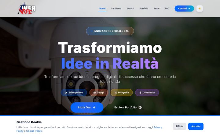Screen dimensions: 220x137
Task: Go to the FAQ menu item
Action: pyautogui.click(x=167, y=9)
